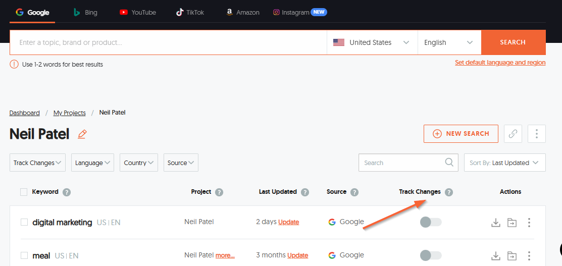Screen dimensions: 562x266
Task: Open more actions for digital marketing row
Action: (529, 223)
